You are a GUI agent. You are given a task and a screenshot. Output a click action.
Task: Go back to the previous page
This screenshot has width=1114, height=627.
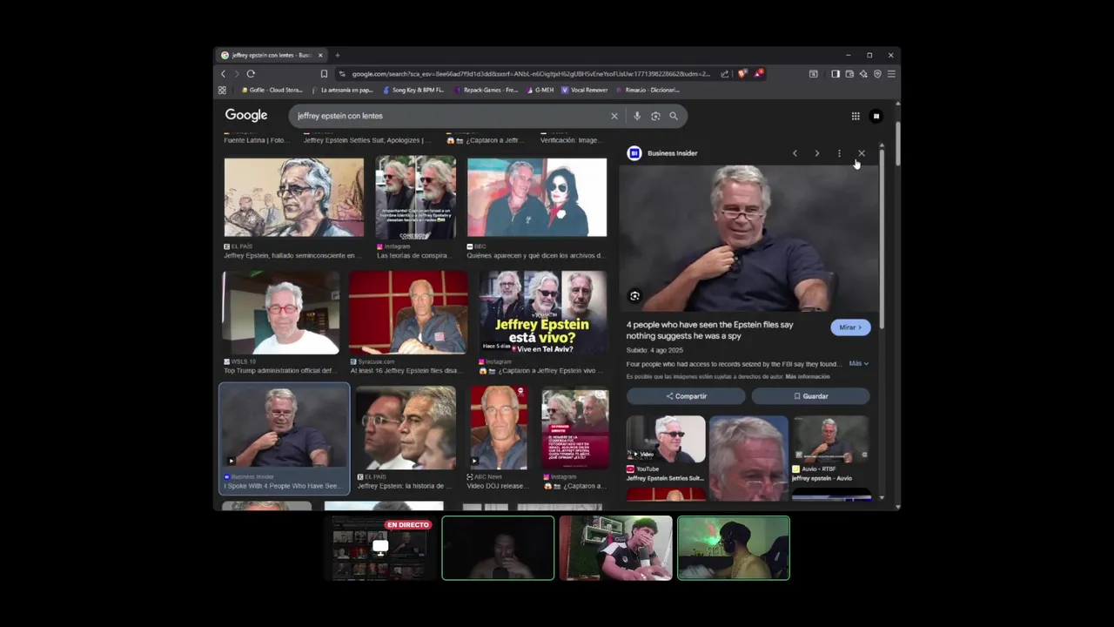[223, 74]
